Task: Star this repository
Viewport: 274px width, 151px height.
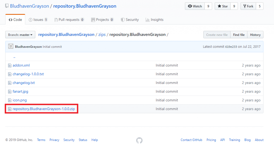Action: click(223, 6)
